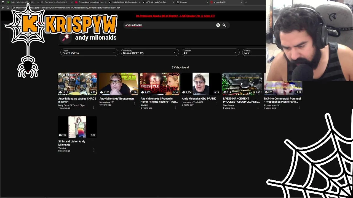Open options menu for Freestyle Remix Rhyme Factory video
The width and height of the screenshot is (353, 198).
click(x=176, y=107)
